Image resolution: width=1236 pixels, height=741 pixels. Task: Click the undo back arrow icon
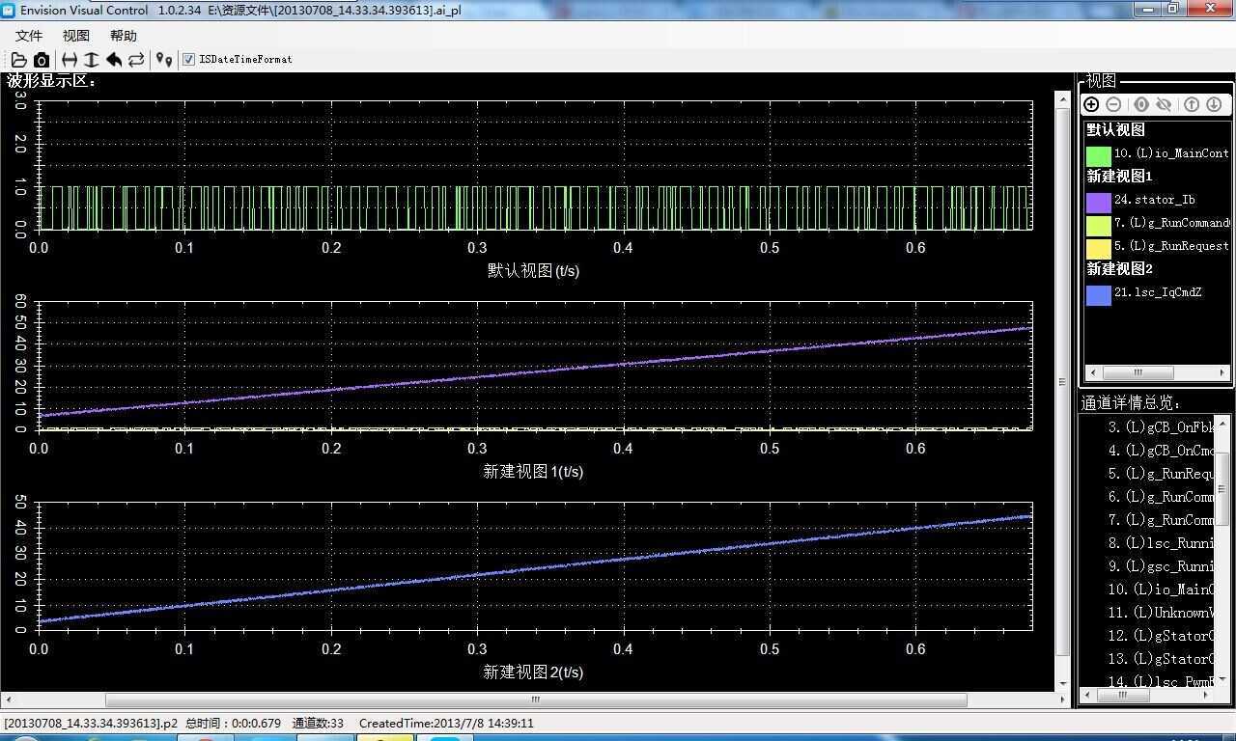[x=113, y=60]
